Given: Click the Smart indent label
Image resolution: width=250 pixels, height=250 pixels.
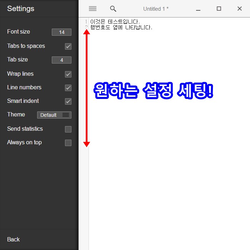Looking at the screenshot, I should (23, 101).
